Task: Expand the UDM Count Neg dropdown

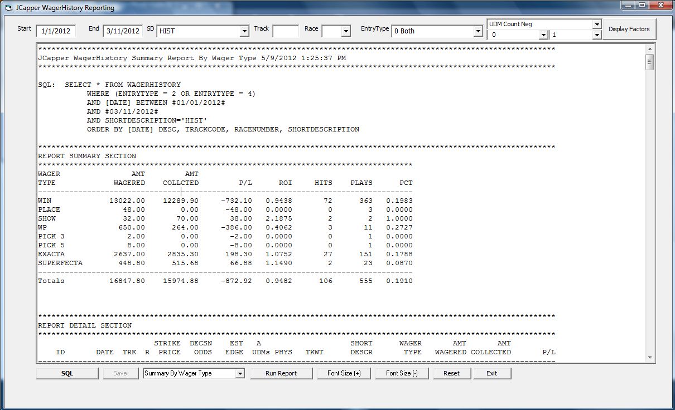Action: pyautogui.click(x=597, y=24)
